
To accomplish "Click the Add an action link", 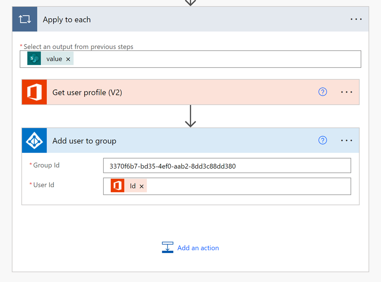I will point(198,248).
